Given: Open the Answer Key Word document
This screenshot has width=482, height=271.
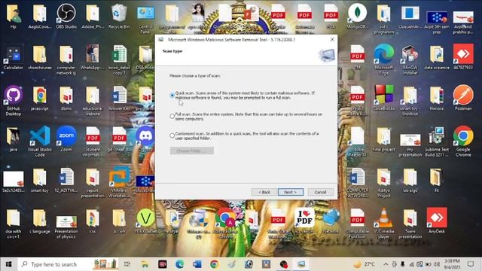Looking at the screenshot, I should pyautogui.click(x=119, y=98).
